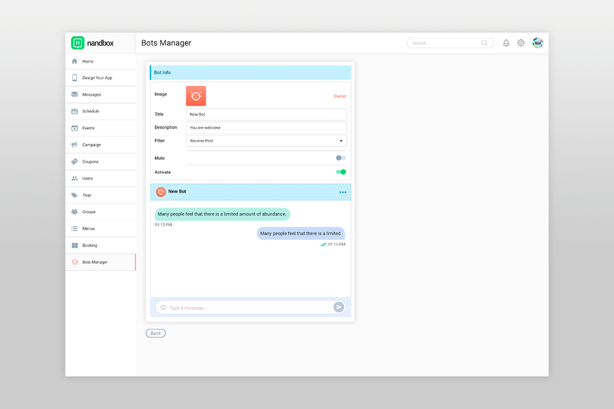Toggle the Mute switch on
614x409 pixels.
pos(341,158)
